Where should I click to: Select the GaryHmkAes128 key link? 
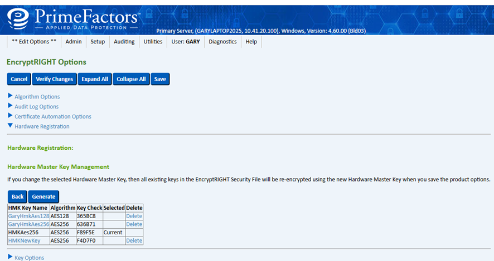click(x=28, y=216)
